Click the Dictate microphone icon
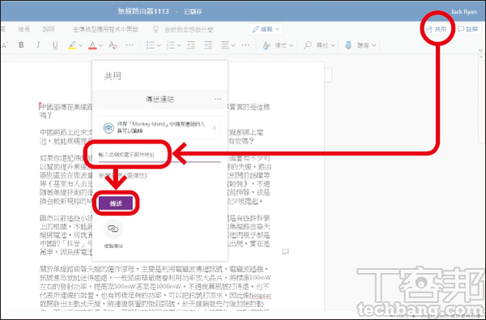486x320 pixels. [348, 45]
